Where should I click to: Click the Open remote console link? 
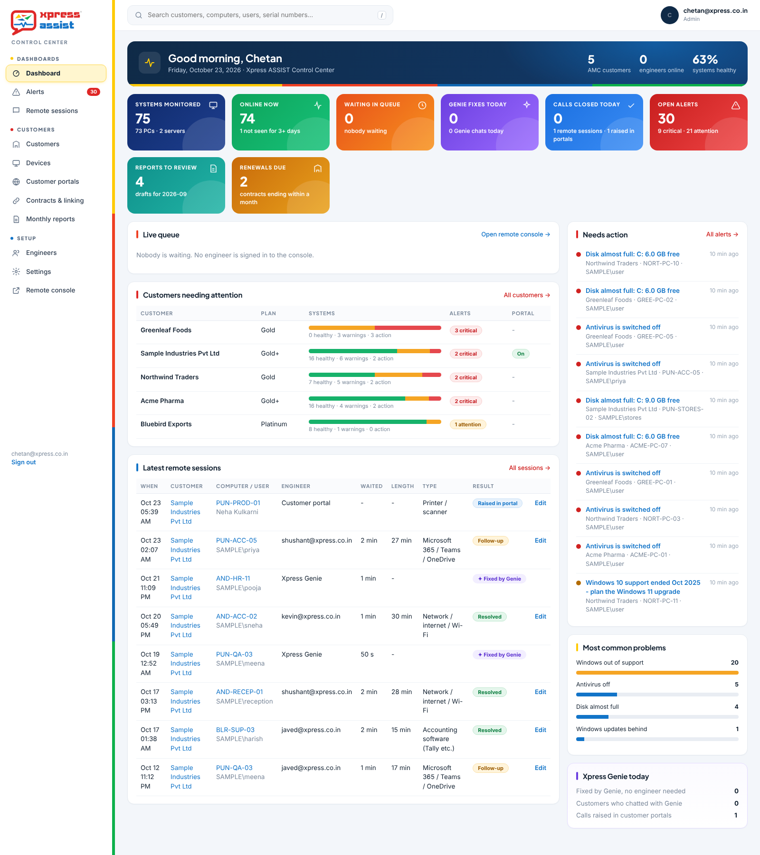pyautogui.click(x=515, y=235)
